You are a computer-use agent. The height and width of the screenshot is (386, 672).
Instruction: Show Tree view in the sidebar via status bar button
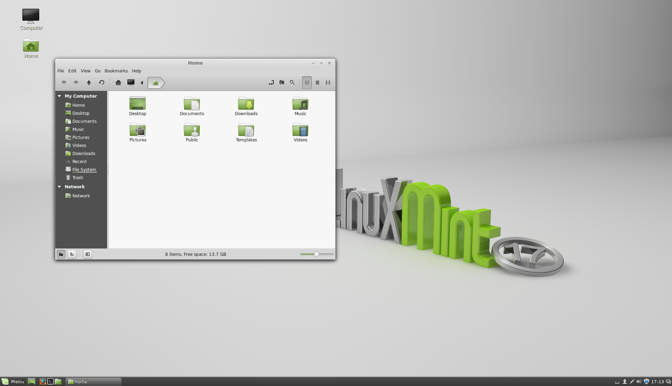tap(72, 254)
